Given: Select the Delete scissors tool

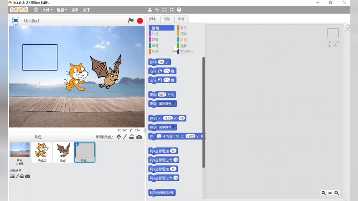Looking at the screenshot, I should 157,10.
